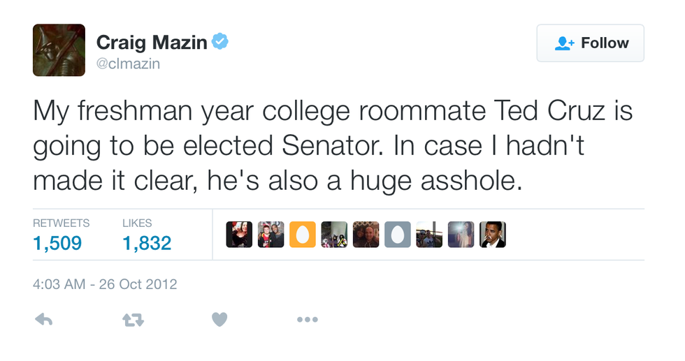Screen dimensions: 685x361
Task: Open the 4:03 AM - 26 Oct 2012 timestamp
Action: pyautogui.click(x=105, y=284)
